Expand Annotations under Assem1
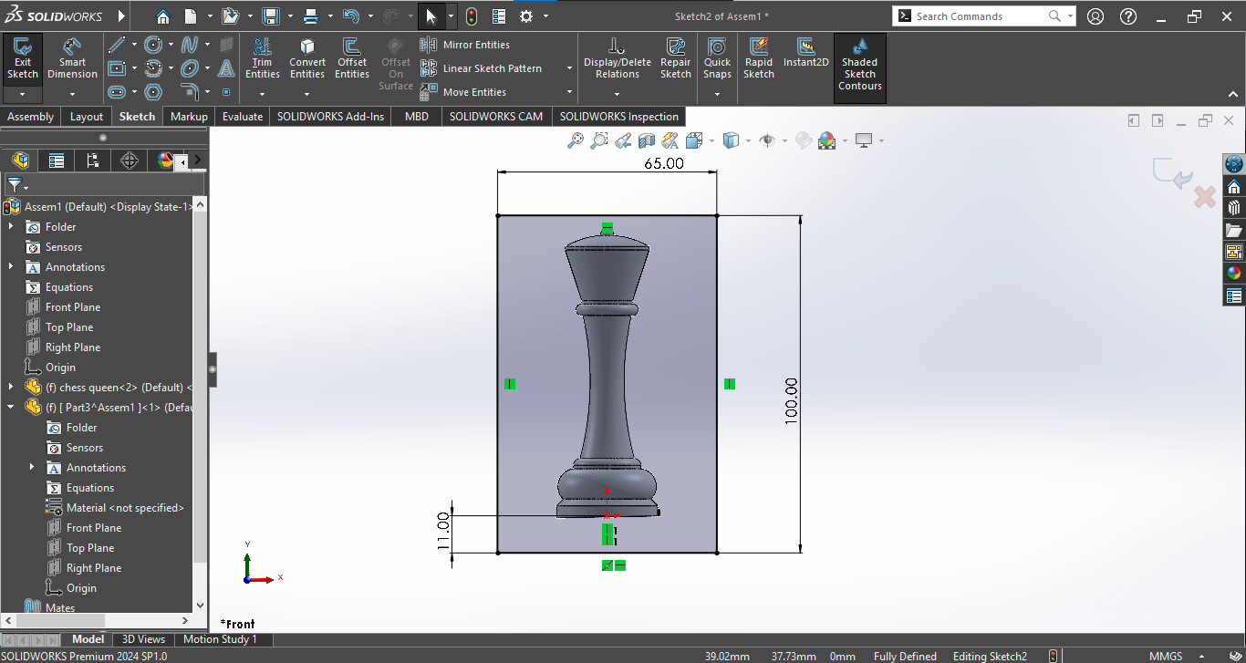Viewport: 1246px width, 663px height. [x=11, y=267]
